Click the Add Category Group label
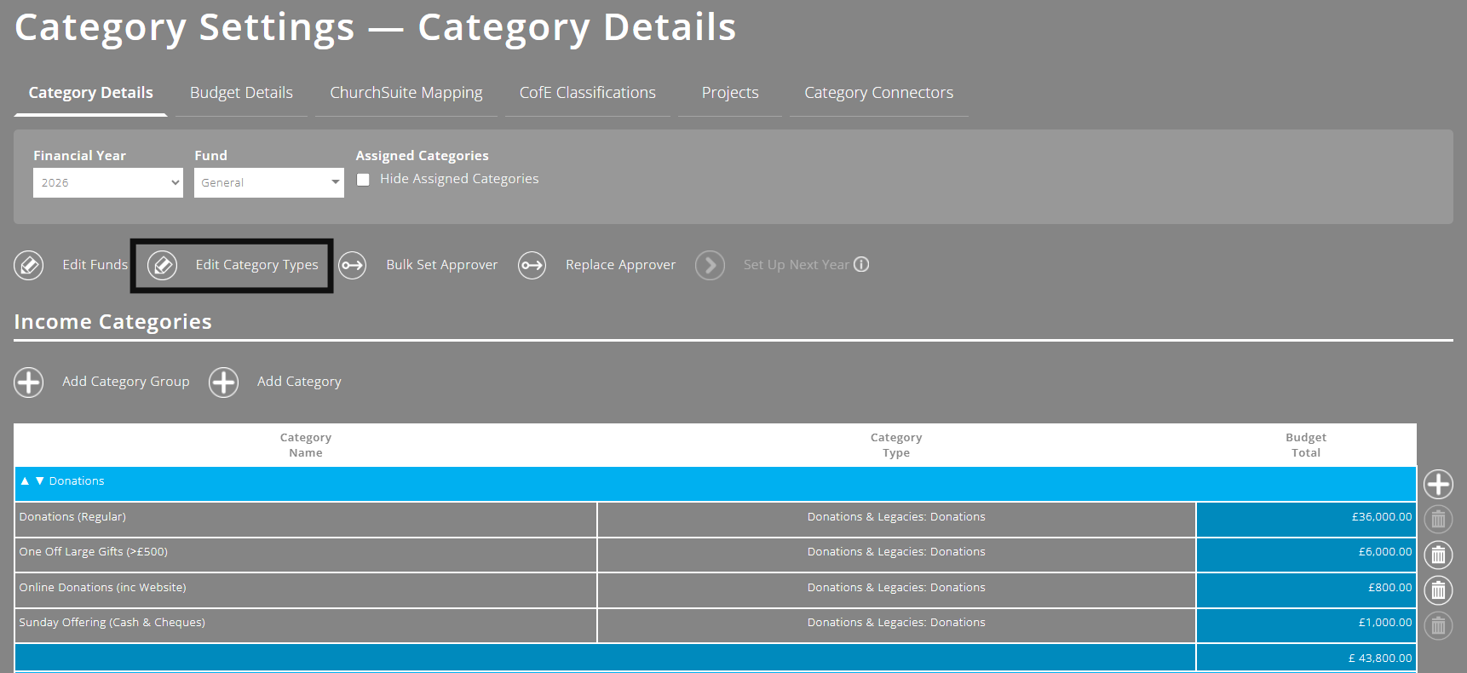The height and width of the screenshot is (673, 1467). (x=125, y=382)
